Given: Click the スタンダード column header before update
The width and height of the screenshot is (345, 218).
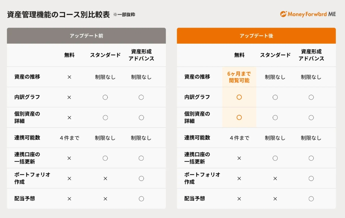Looking at the screenshot, I should coord(105,55).
